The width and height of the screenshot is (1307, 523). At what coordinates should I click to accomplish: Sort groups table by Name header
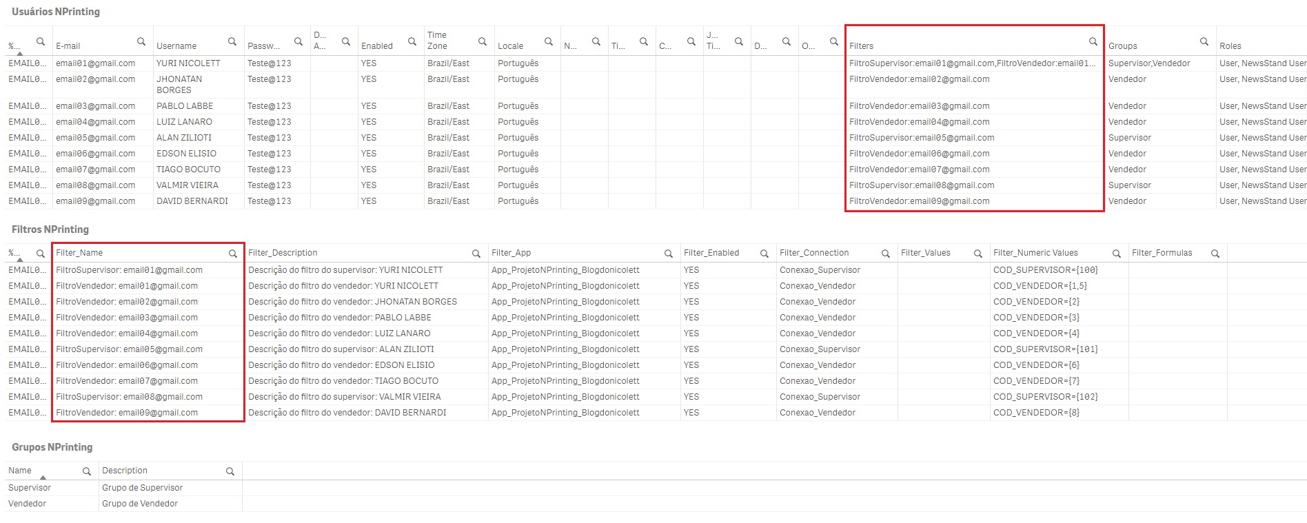[x=20, y=471]
